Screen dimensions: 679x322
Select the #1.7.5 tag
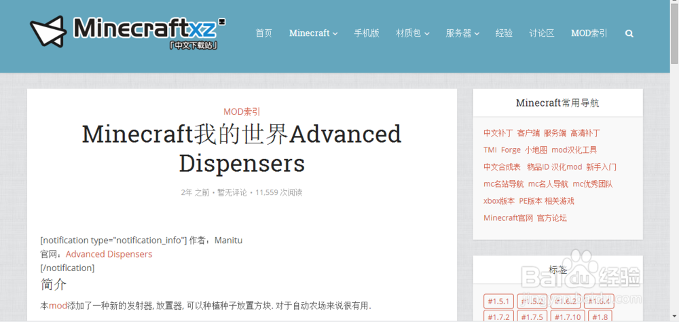click(x=532, y=317)
